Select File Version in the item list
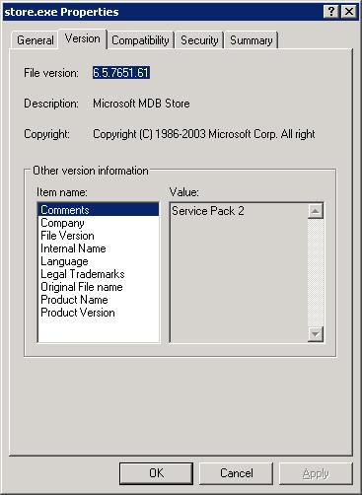The image size is (362, 495). click(x=99, y=236)
